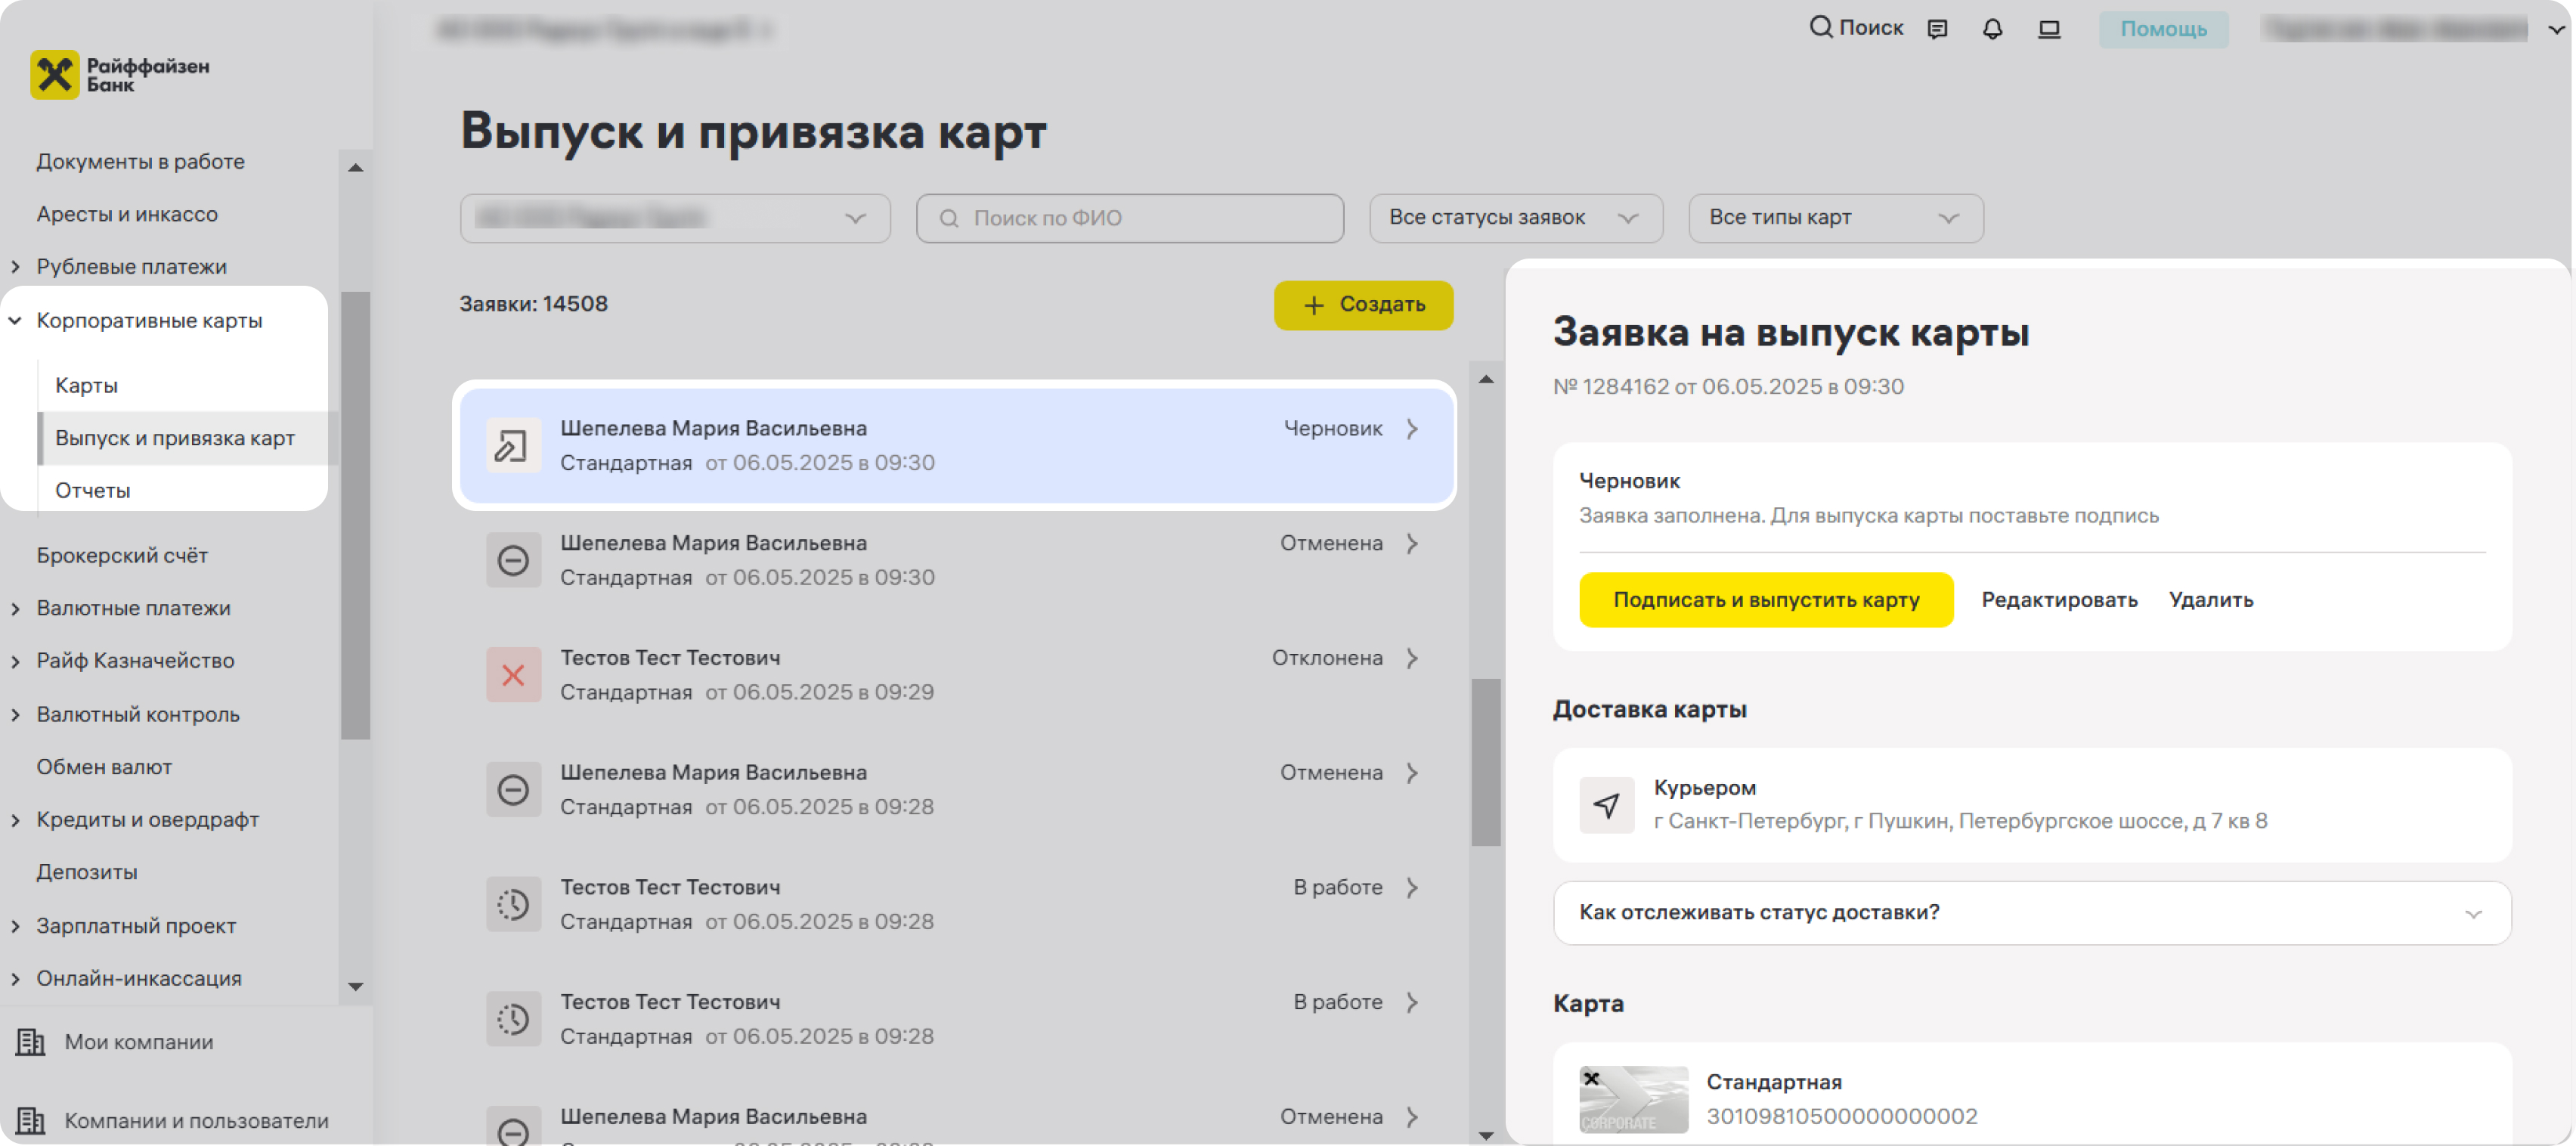The image size is (2576, 1146).
Task: Expand Зарплатный проект in the sidebar
Action: [15, 926]
